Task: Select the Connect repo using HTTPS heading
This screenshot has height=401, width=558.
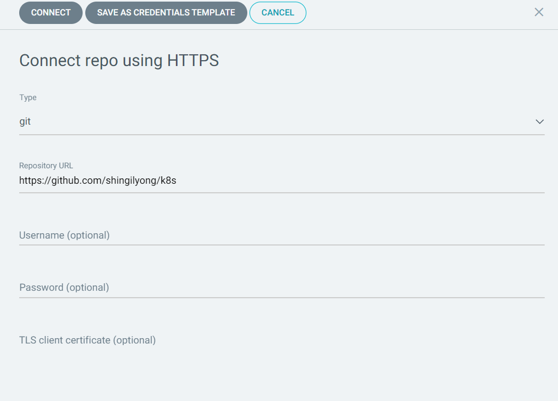Action: pos(119,60)
